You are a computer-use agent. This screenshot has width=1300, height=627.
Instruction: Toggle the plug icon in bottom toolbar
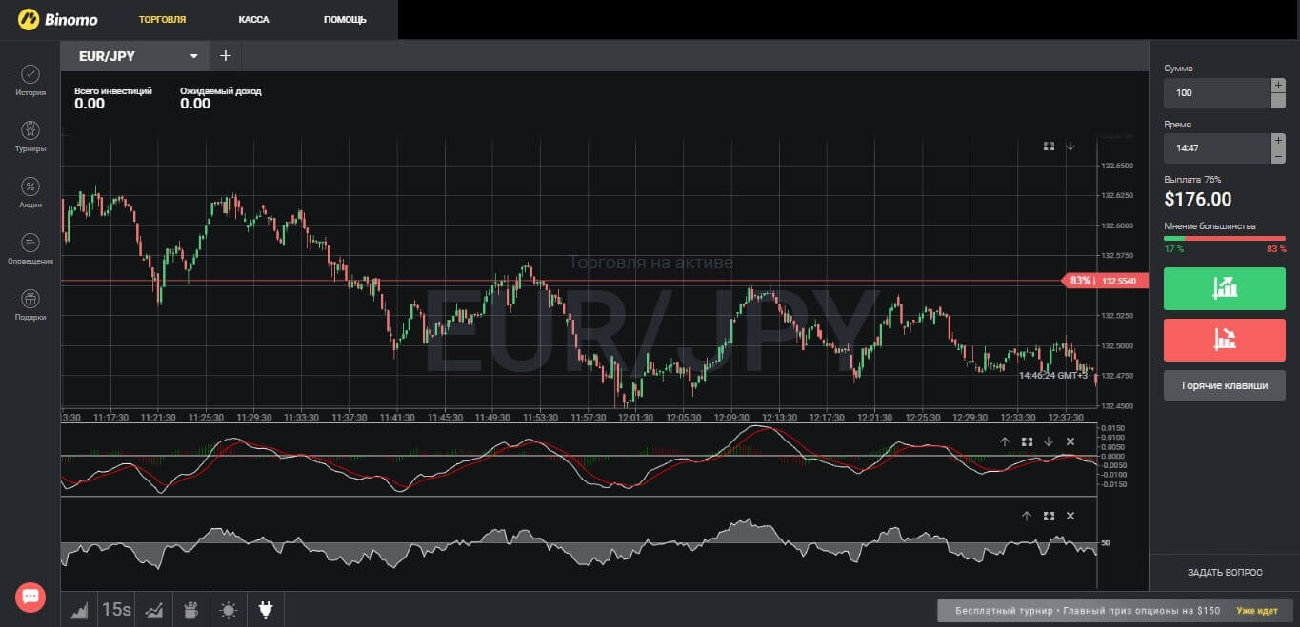[266, 610]
